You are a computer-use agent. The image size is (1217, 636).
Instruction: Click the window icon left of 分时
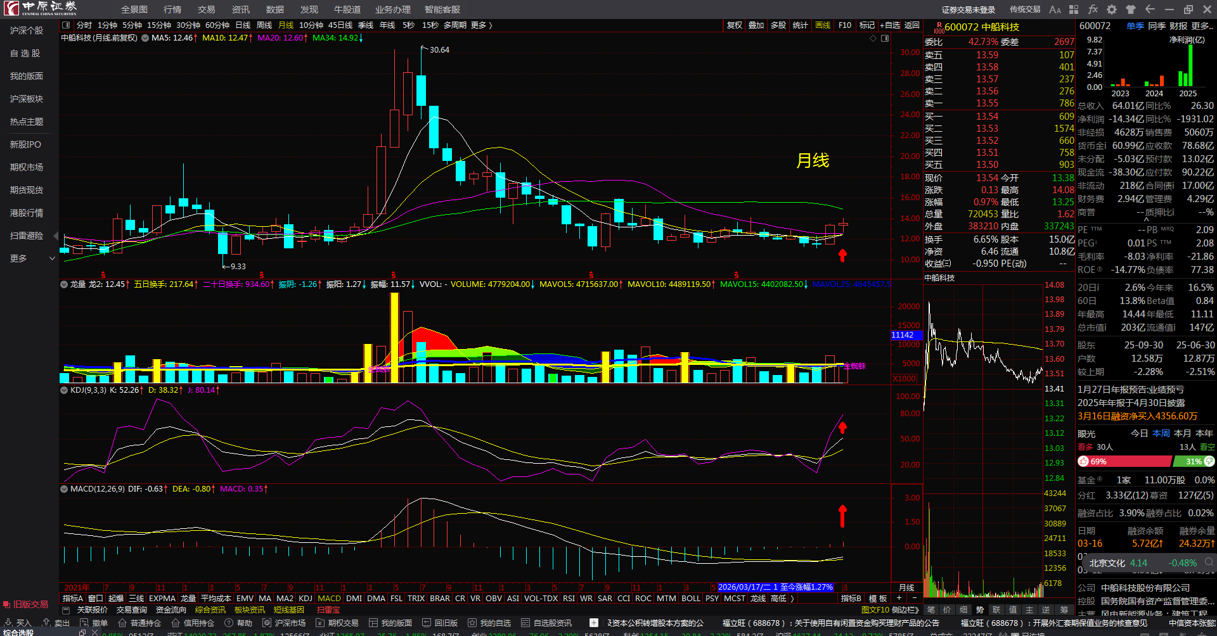point(66,25)
